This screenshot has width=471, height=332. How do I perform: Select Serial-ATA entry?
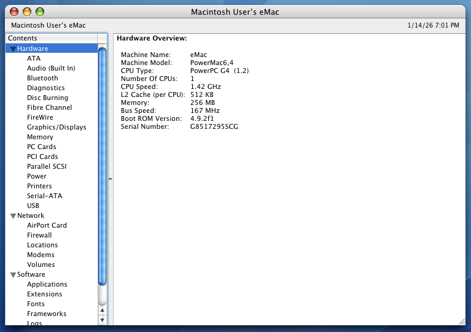44,196
